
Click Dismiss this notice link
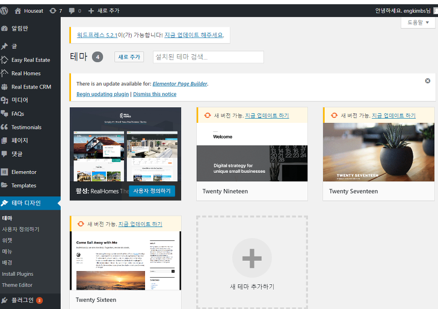(x=155, y=94)
